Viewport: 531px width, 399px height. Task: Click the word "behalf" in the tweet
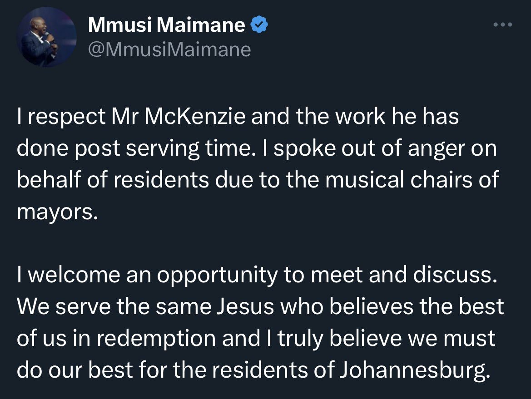(x=49, y=179)
